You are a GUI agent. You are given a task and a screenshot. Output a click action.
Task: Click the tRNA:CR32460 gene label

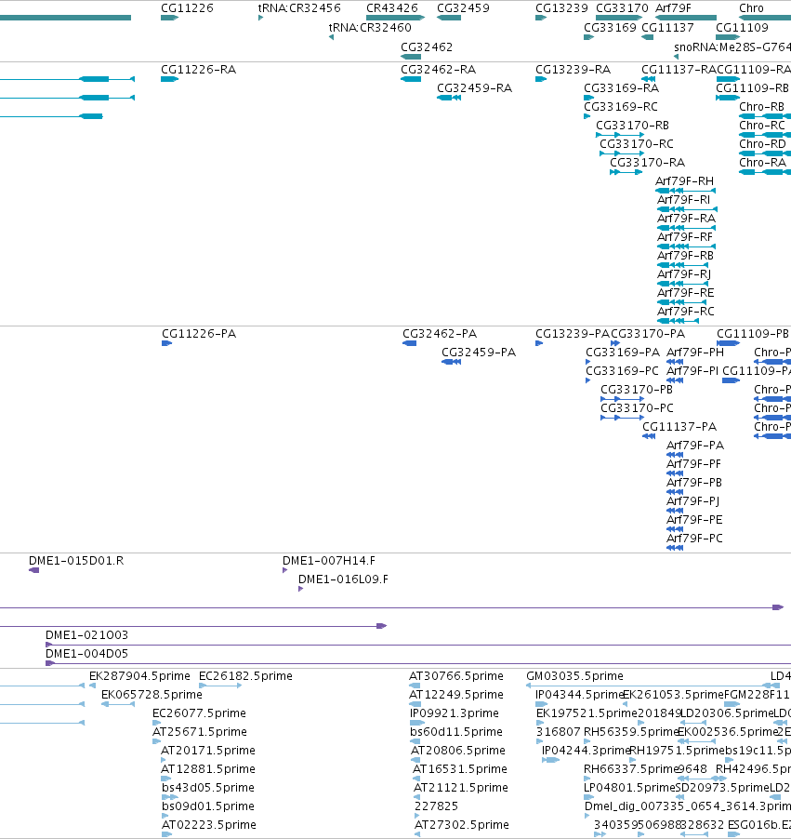point(370,27)
